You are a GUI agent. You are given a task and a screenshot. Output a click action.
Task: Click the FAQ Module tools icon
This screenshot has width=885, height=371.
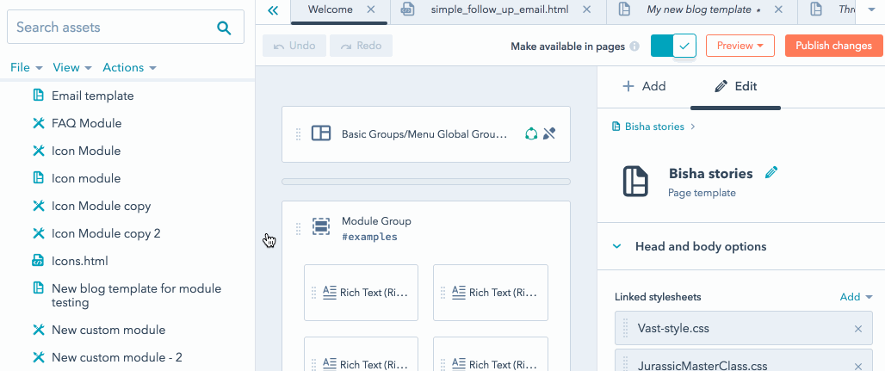point(39,123)
